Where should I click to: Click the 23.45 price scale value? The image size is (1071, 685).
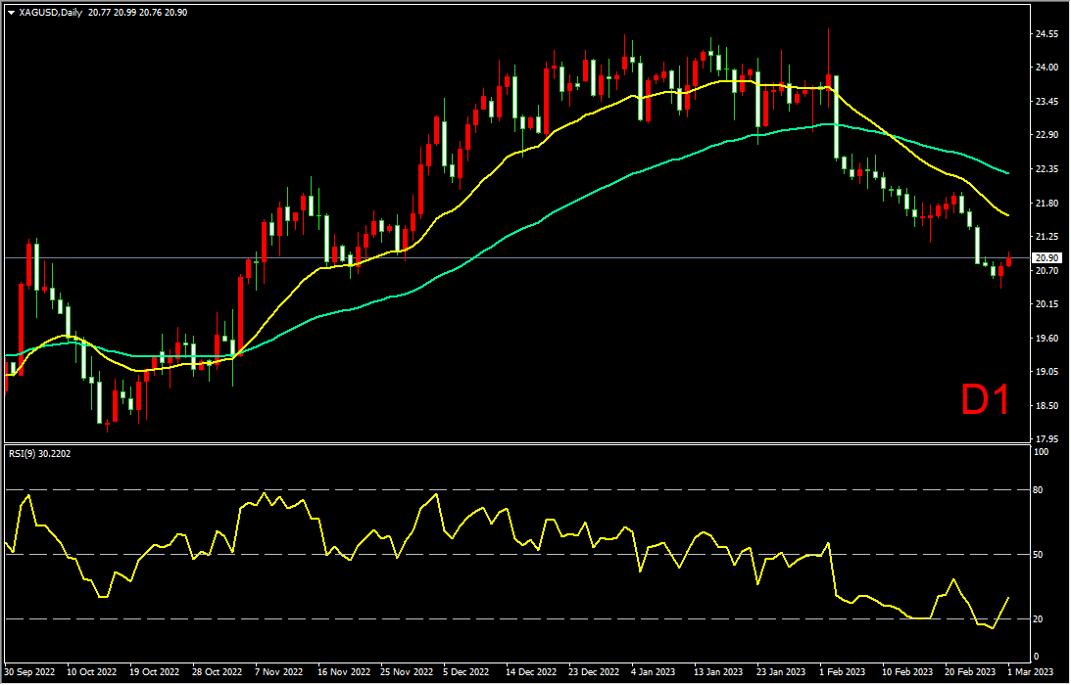pyautogui.click(x=1047, y=101)
